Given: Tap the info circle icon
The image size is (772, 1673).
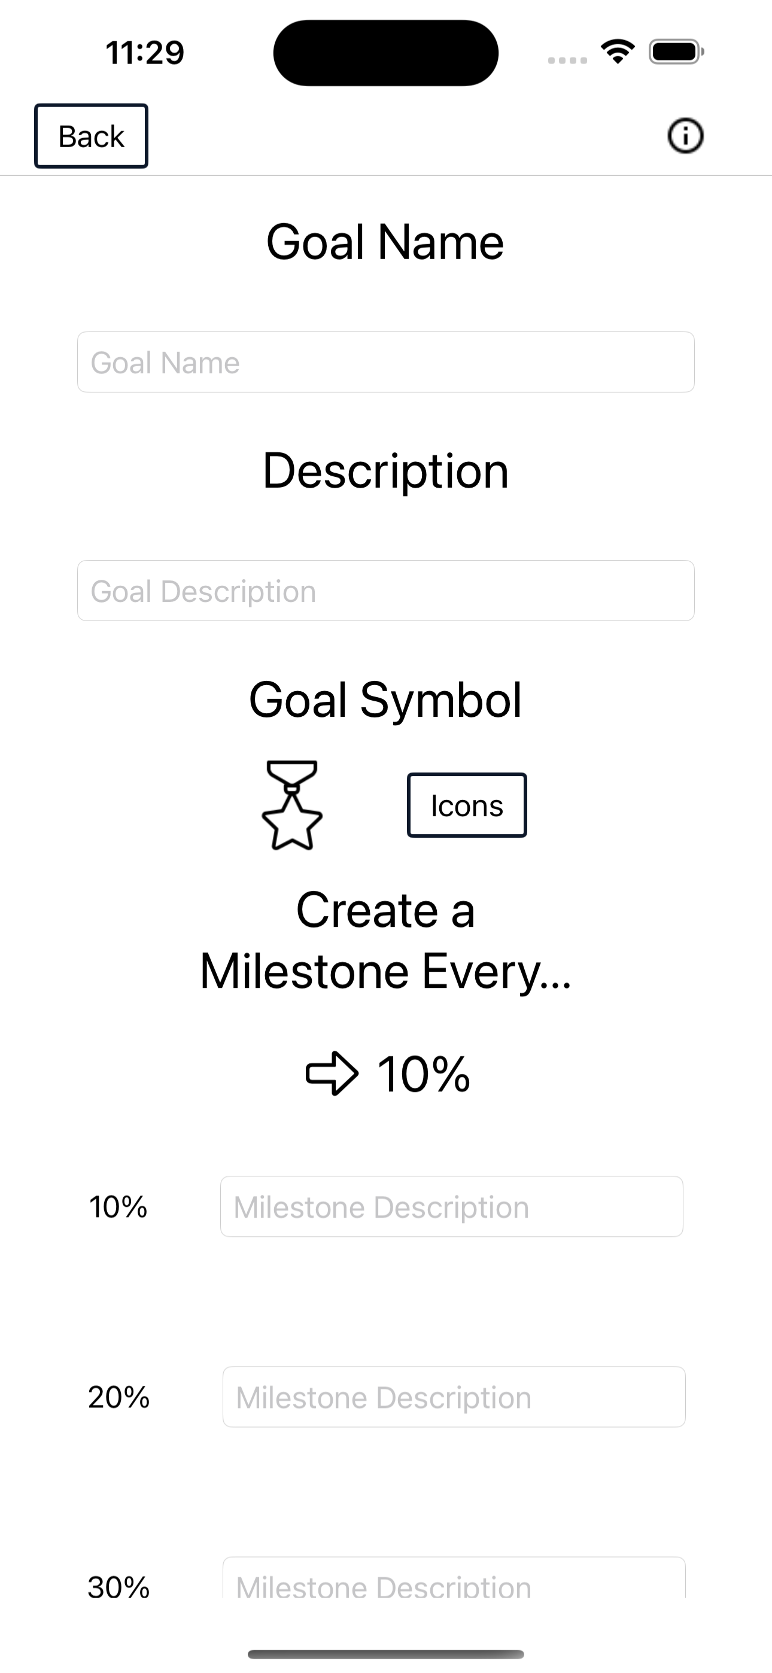Looking at the screenshot, I should click(685, 136).
